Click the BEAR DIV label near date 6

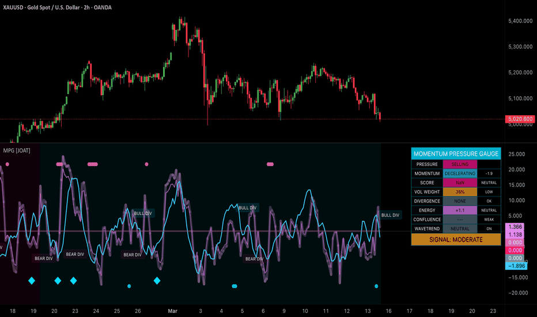(254, 259)
